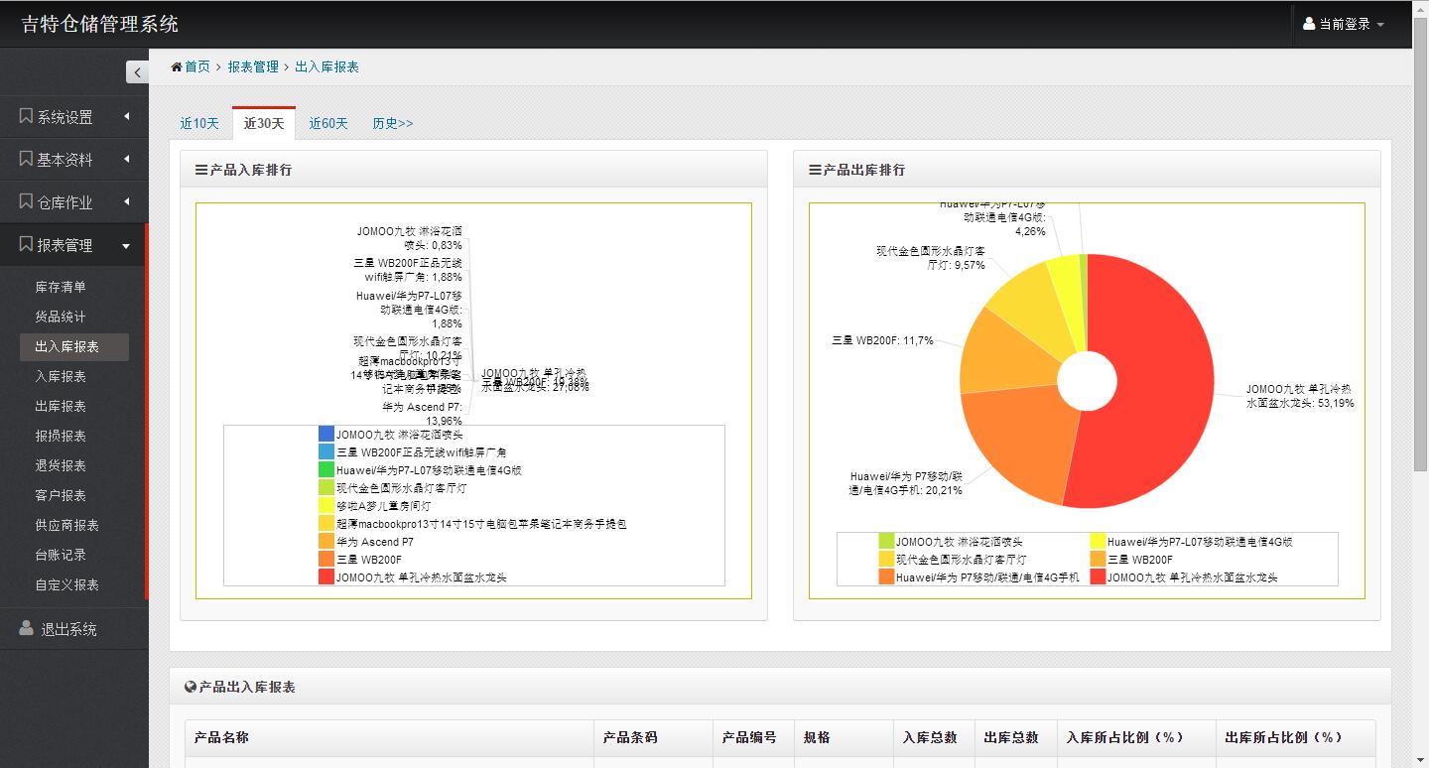Click the vertical page scrollbar
This screenshot has width=1429, height=768.
click(x=1420, y=298)
